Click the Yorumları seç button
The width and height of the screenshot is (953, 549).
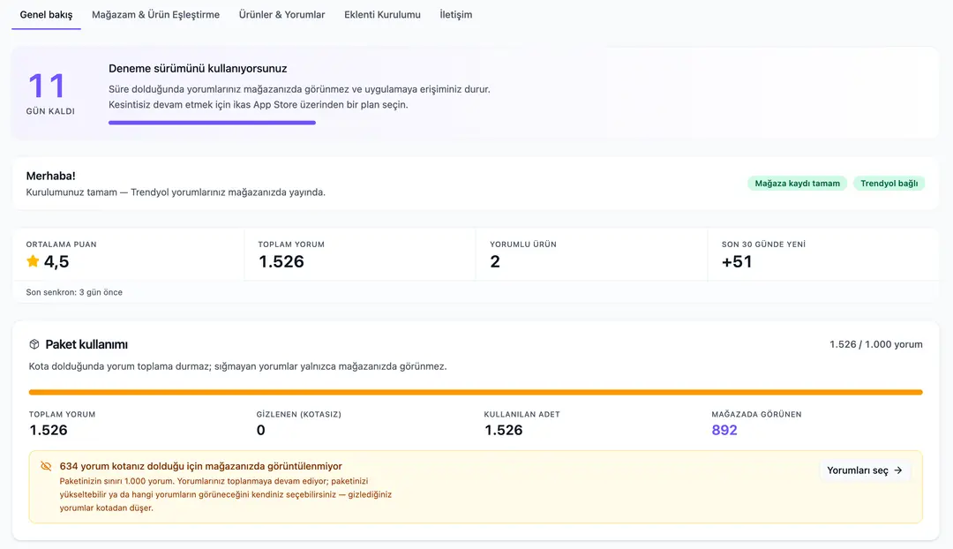pyautogui.click(x=865, y=470)
